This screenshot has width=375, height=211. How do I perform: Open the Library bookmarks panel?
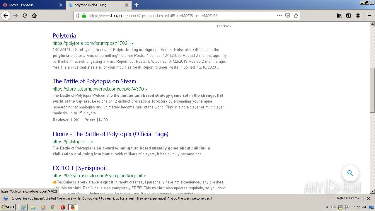pos(339,16)
